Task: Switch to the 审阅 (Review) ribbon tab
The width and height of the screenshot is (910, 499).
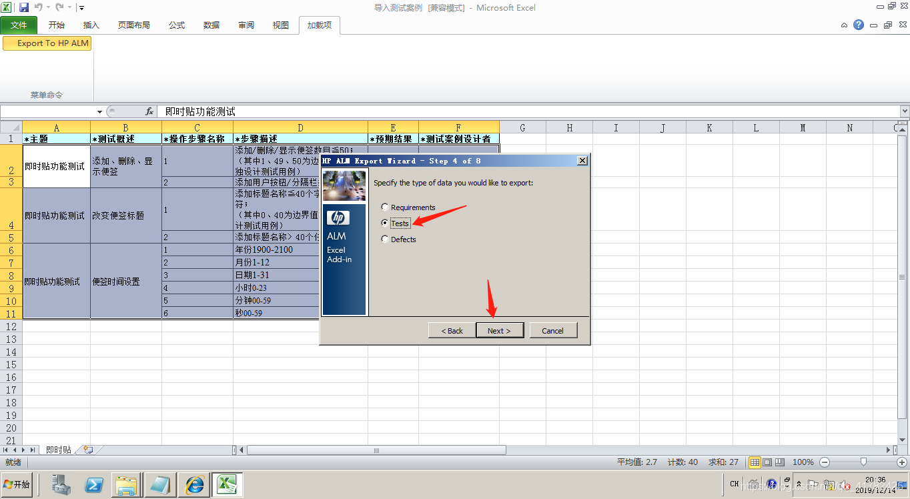Action: pos(246,25)
